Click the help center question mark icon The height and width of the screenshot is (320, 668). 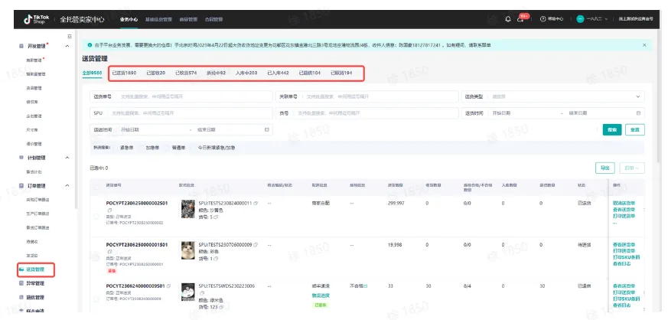coord(543,19)
